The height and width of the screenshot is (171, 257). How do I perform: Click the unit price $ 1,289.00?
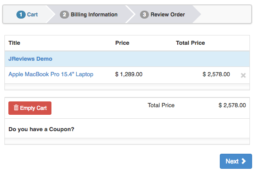click(x=129, y=74)
